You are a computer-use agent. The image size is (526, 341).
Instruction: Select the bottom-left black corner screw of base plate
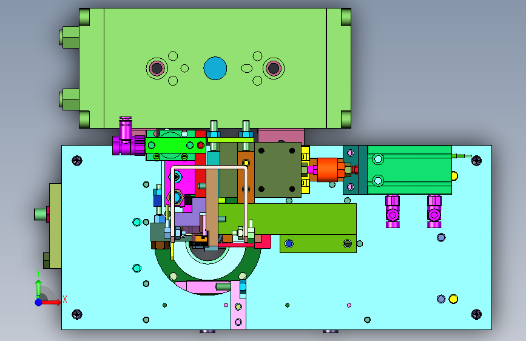tap(77, 314)
